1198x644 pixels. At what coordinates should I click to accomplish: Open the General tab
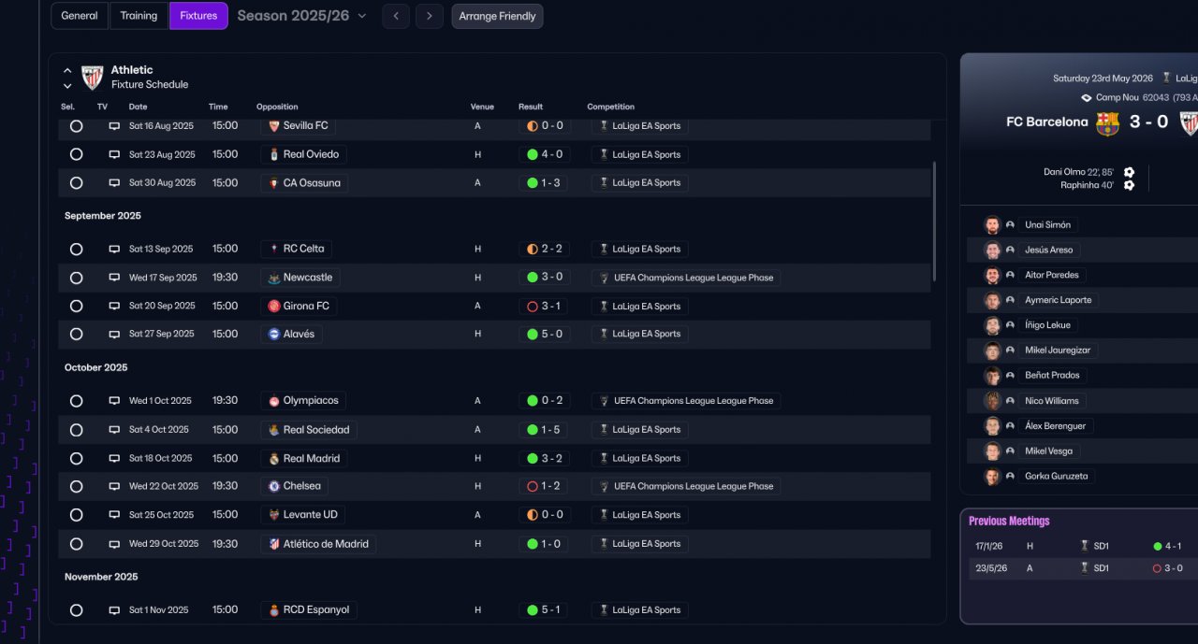tap(79, 16)
